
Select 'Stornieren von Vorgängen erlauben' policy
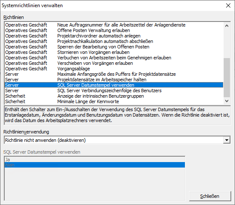(x=114, y=52)
